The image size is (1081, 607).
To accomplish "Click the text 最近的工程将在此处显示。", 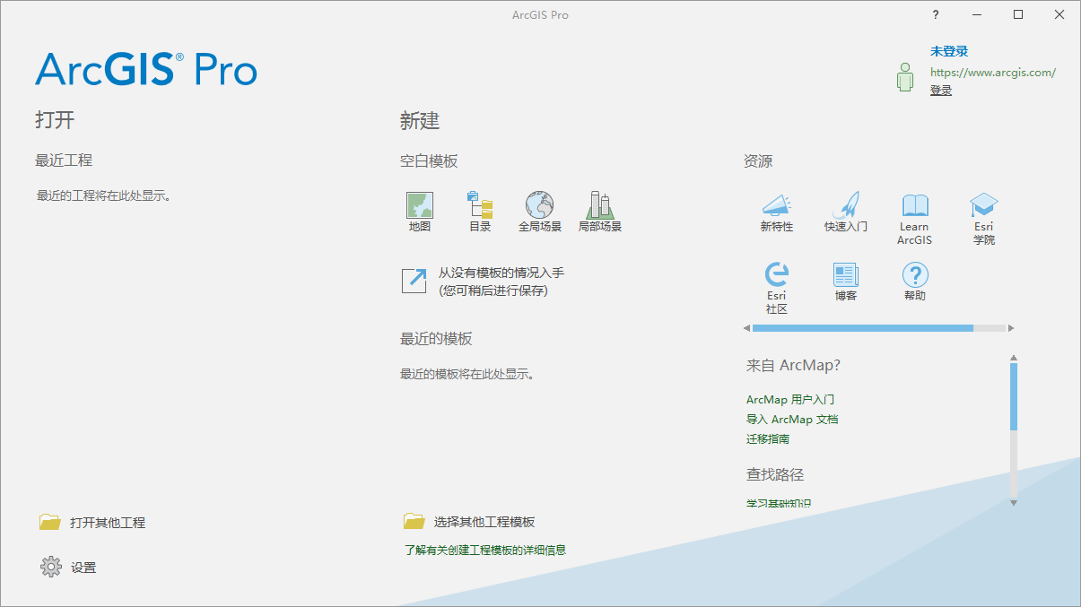I will click(103, 195).
